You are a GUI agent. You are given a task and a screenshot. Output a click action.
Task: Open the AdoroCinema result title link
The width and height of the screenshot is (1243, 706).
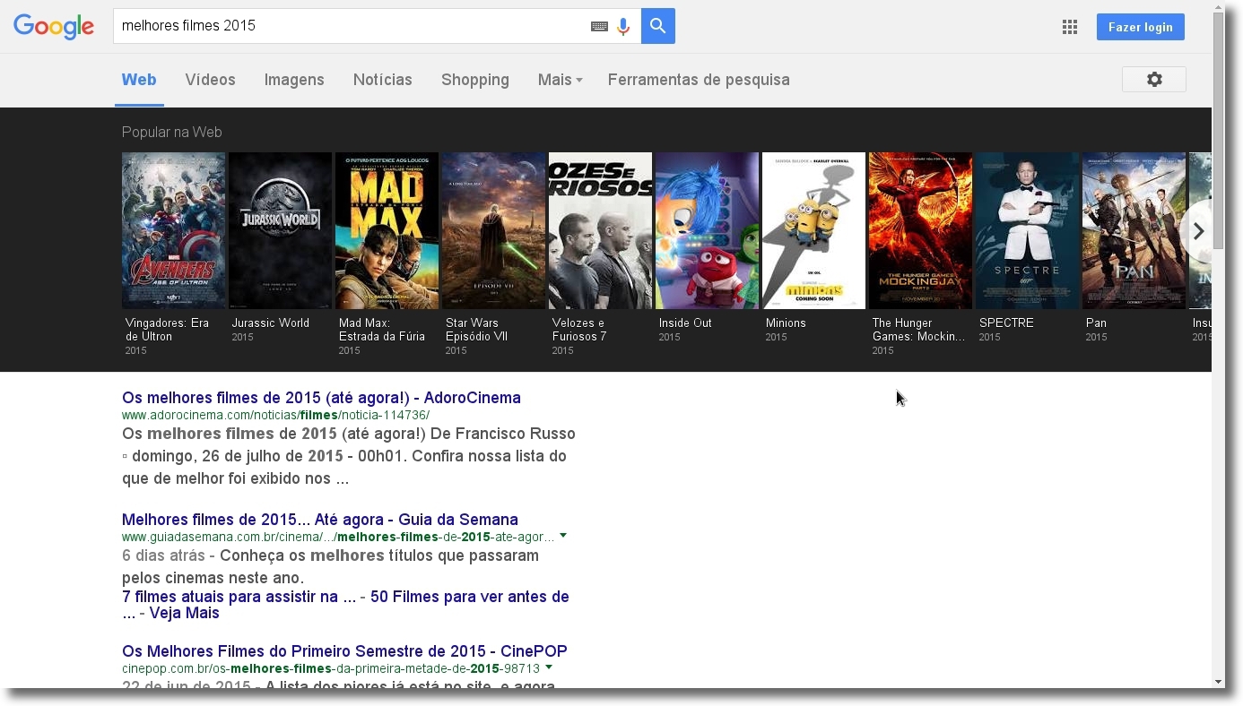[321, 398]
